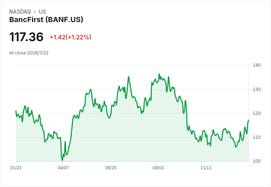Click the 100 price axis label

(x=257, y=161)
